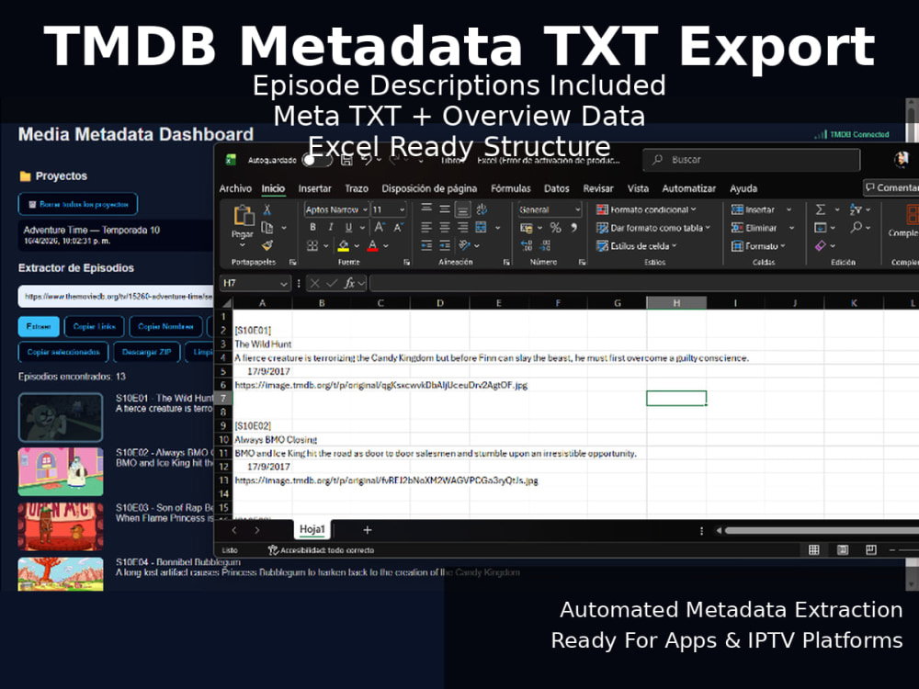Align text right in Alineación group

[463, 227]
